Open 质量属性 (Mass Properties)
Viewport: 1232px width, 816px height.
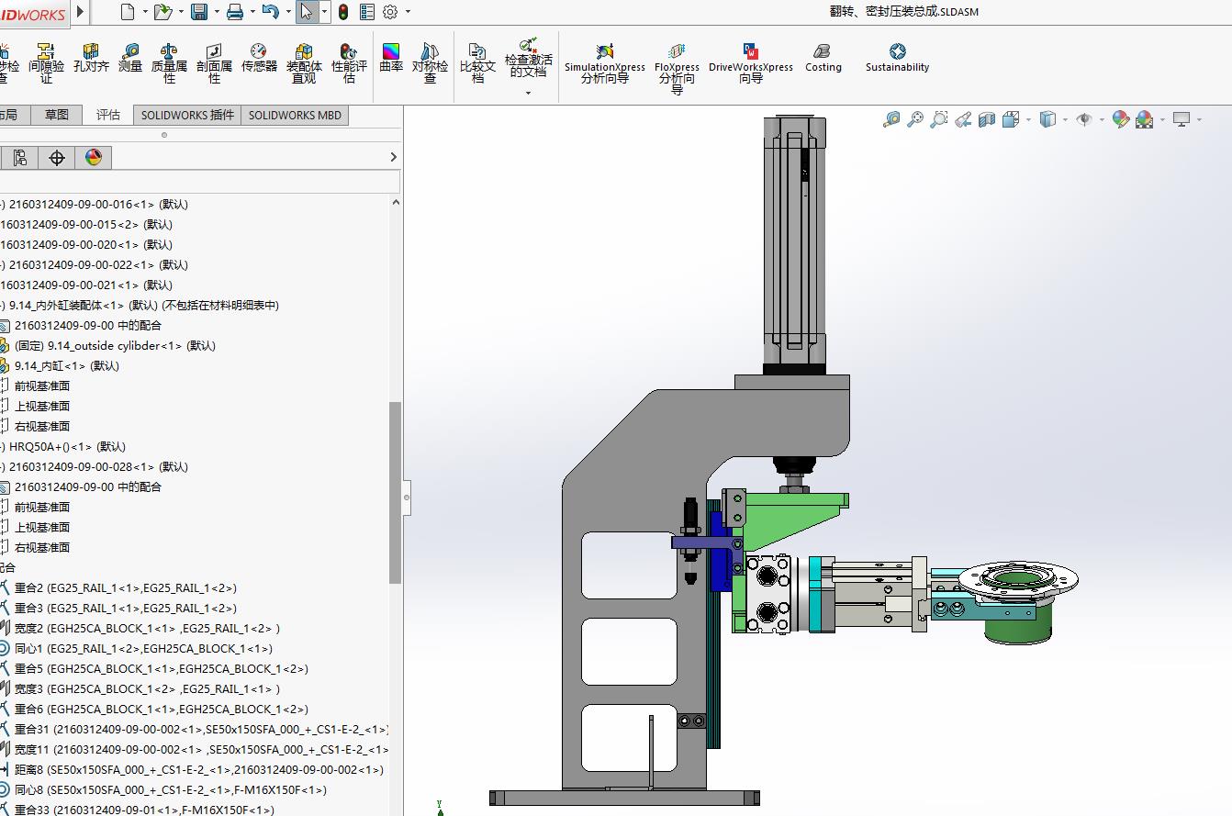(x=169, y=63)
